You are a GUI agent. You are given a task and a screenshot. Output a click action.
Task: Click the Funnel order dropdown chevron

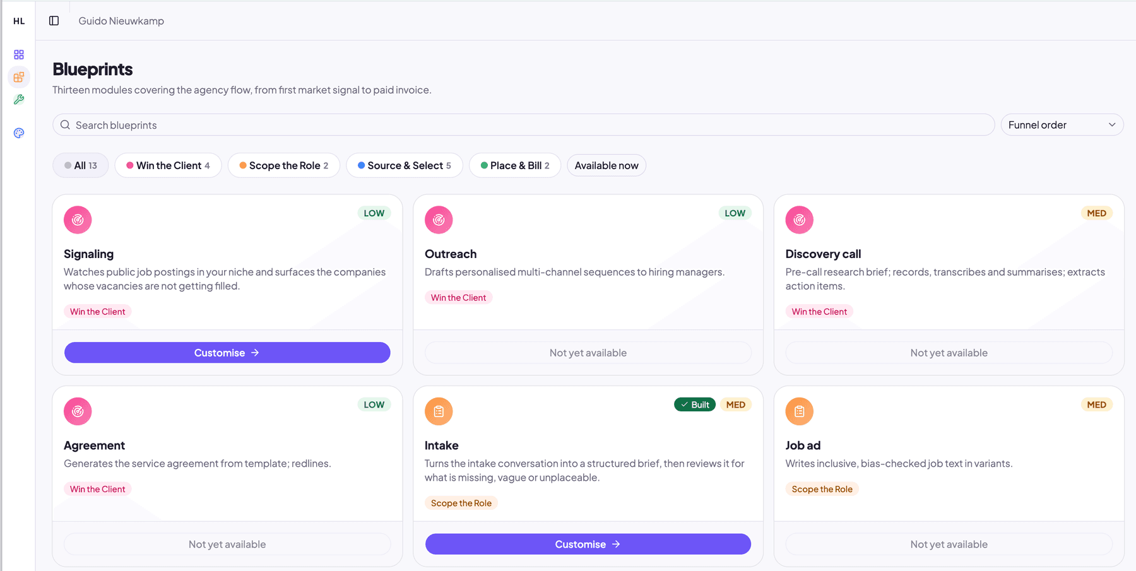(1112, 125)
